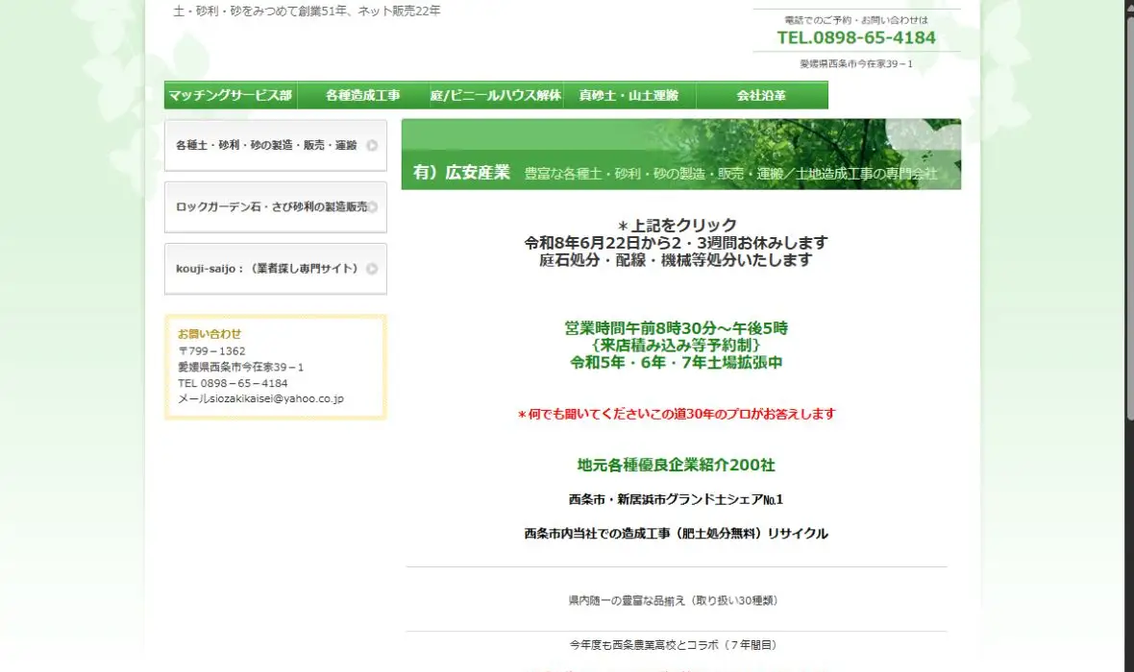The image size is (1134, 672).
Task: Click the ＊上記をクリック text
Action: coord(677,226)
